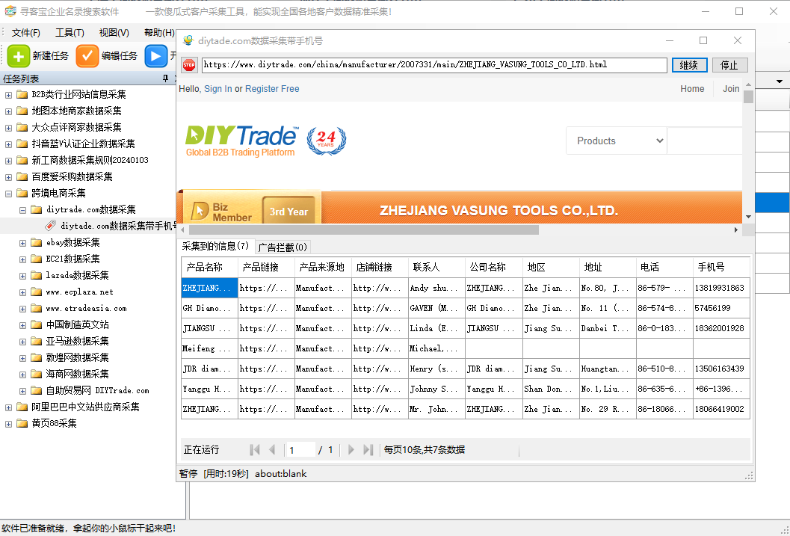This screenshot has height=536, width=790.
Task: Expand the B2B类行业网站信息采集 folder
Action: point(8,95)
